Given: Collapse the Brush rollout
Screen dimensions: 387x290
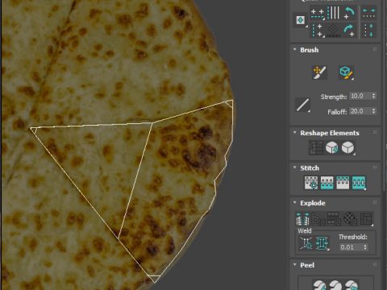Looking at the screenshot, I should (x=295, y=50).
